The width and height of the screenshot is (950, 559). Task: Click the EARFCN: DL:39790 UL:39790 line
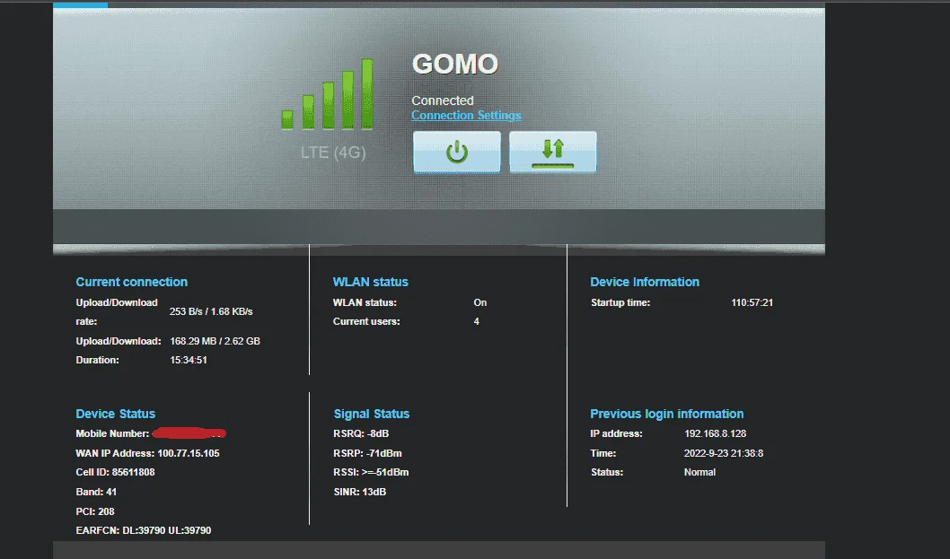coord(144,530)
